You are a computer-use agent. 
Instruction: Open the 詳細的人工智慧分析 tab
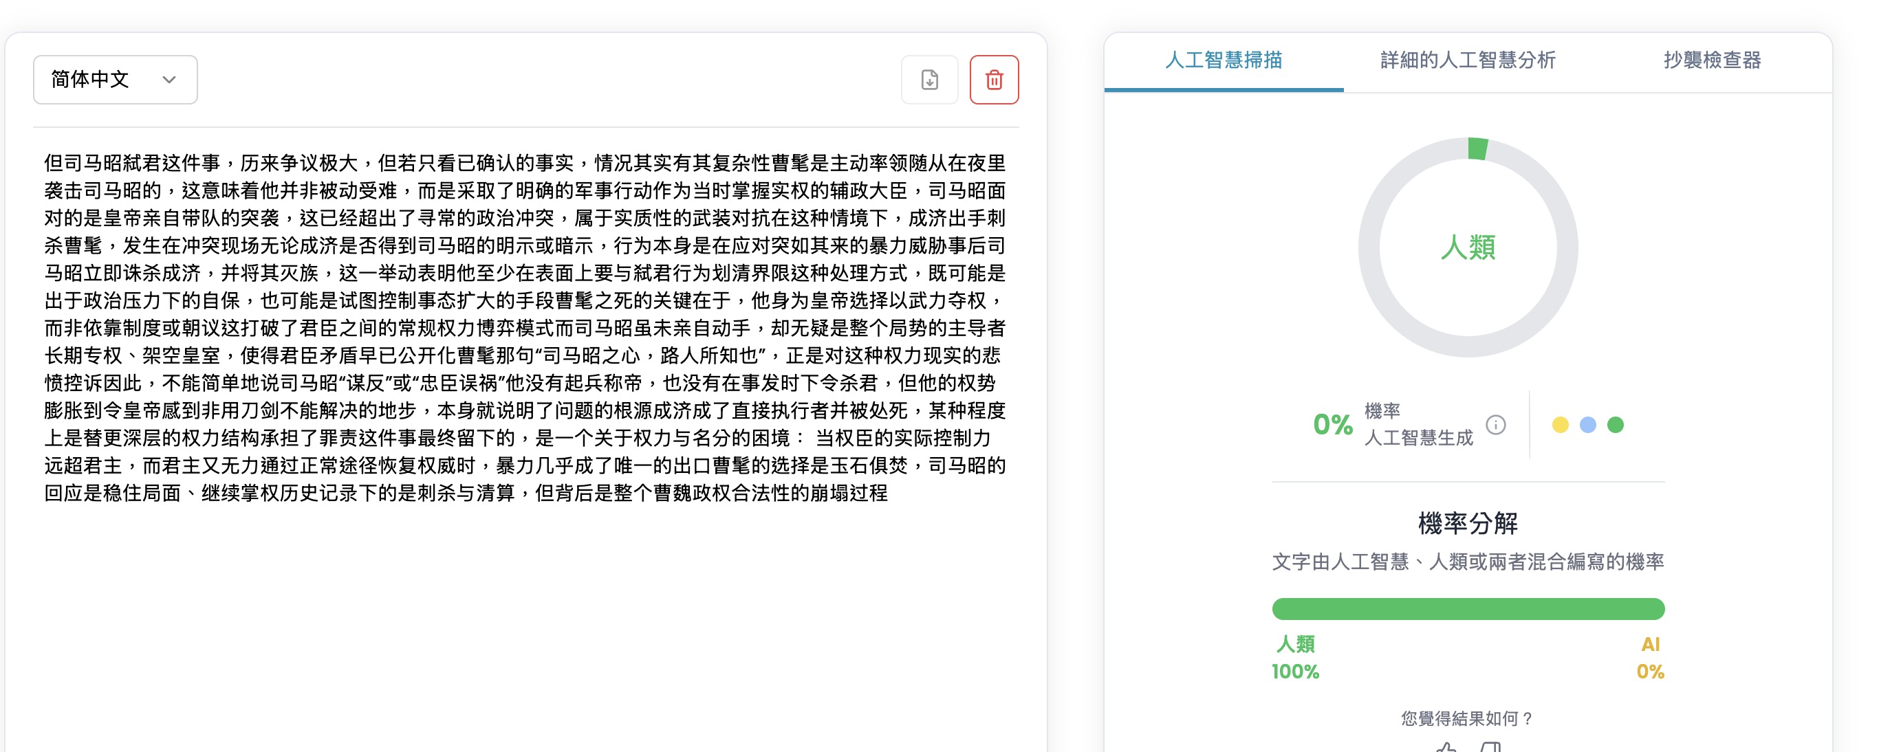click(x=1468, y=60)
